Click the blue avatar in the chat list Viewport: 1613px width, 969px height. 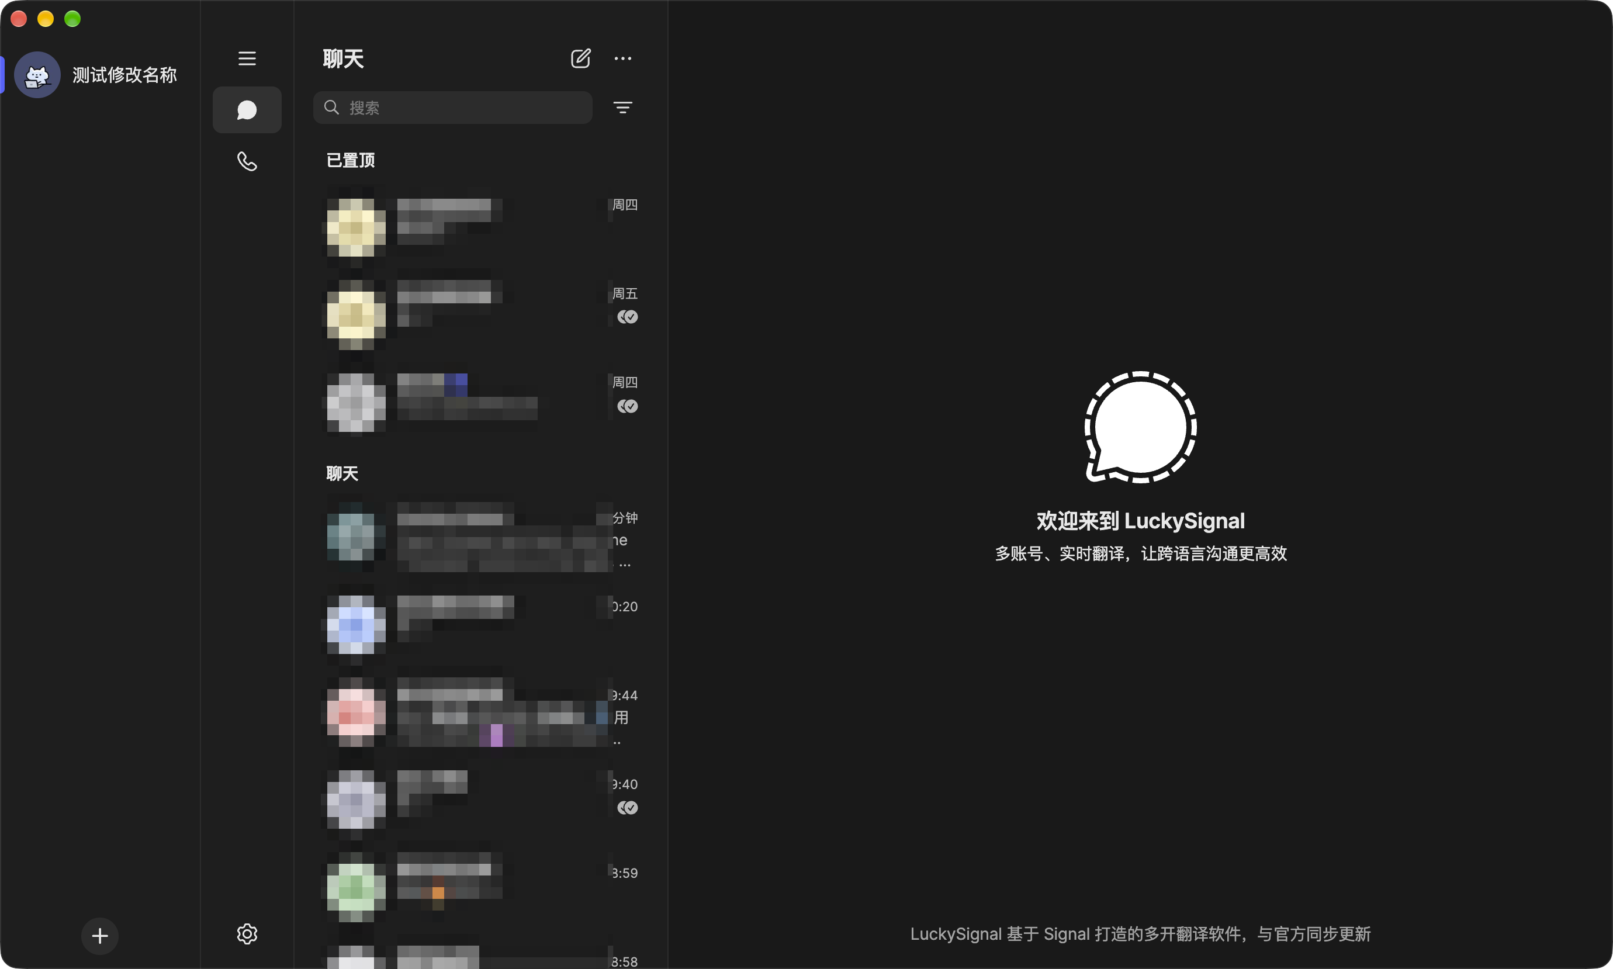coord(356,625)
